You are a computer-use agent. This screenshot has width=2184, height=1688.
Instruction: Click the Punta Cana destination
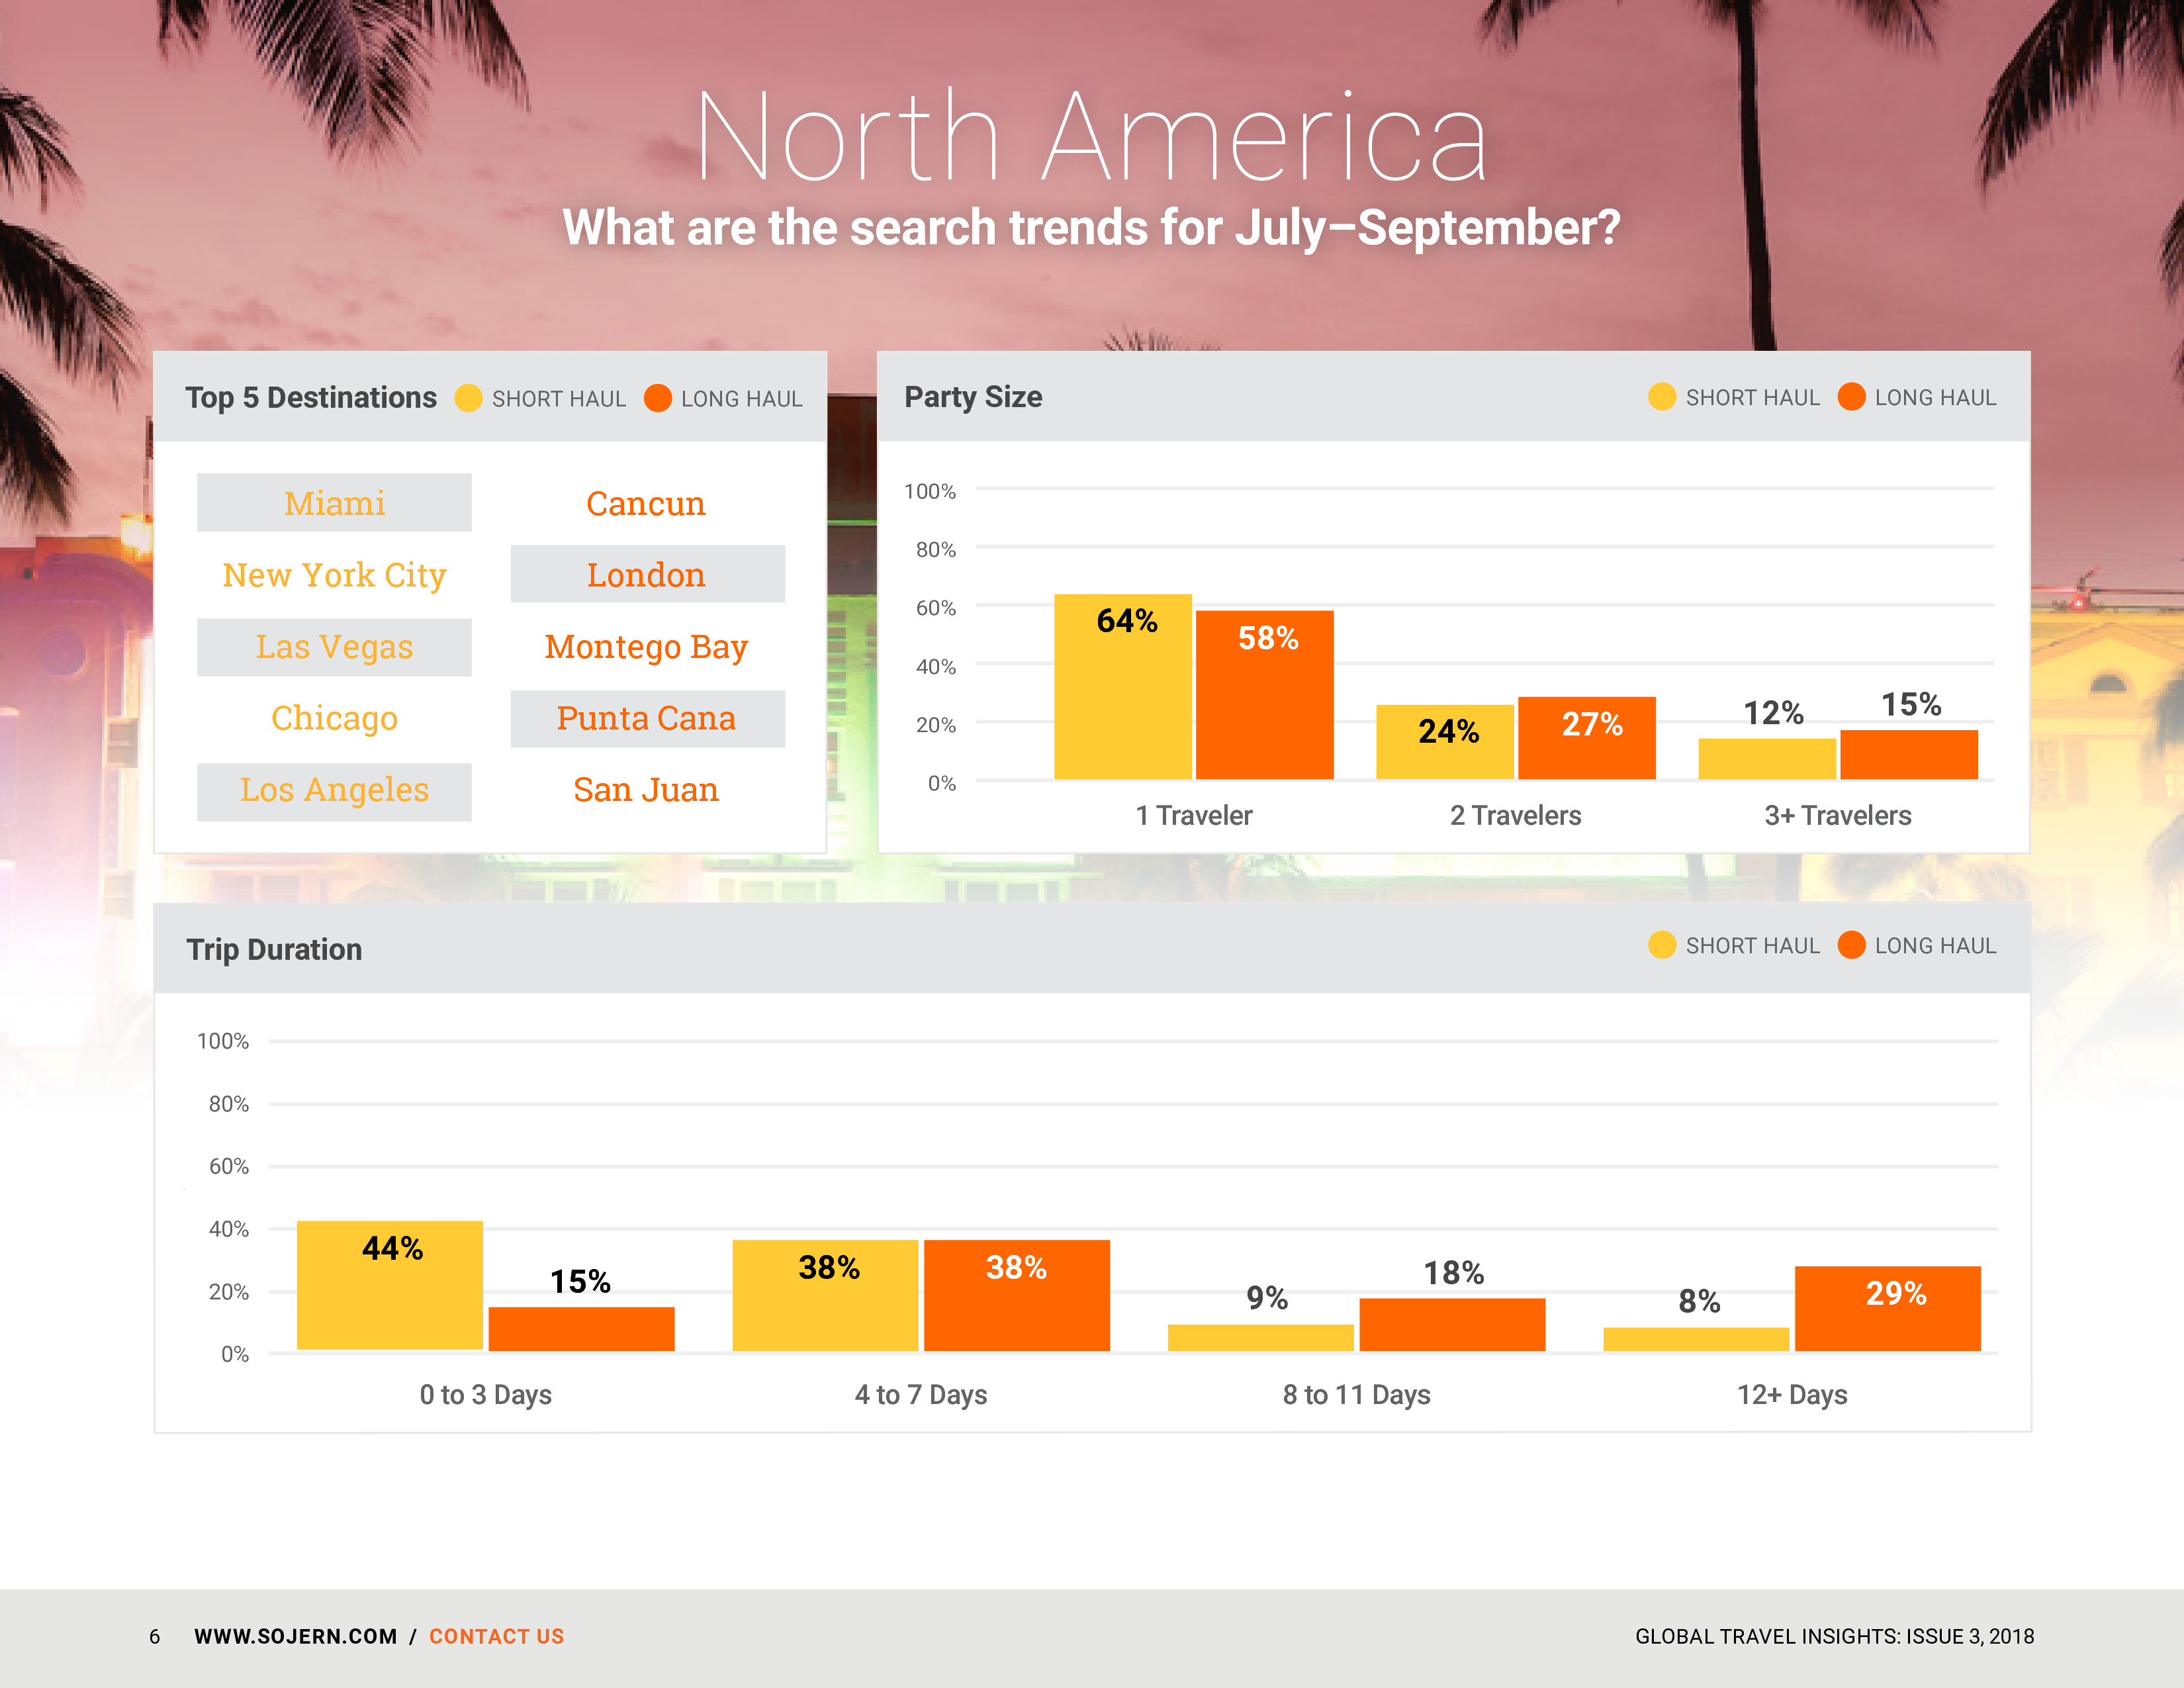pyautogui.click(x=646, y=718)
